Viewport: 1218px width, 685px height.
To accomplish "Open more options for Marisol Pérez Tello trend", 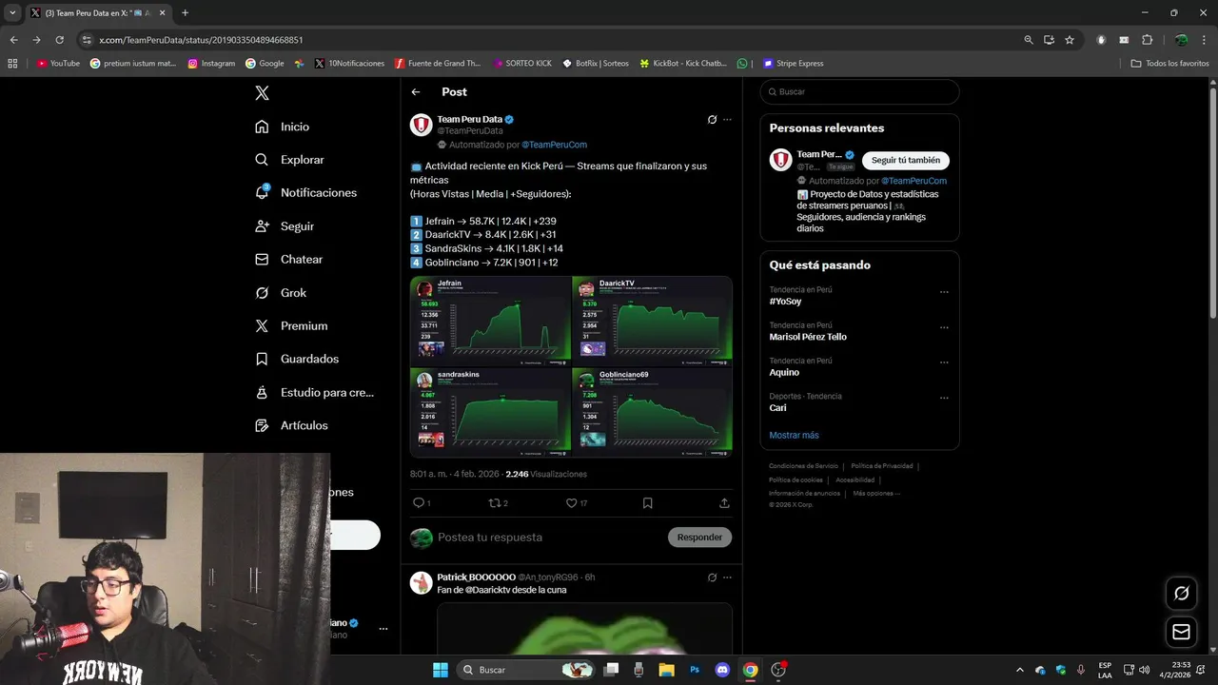I will 944,327.
